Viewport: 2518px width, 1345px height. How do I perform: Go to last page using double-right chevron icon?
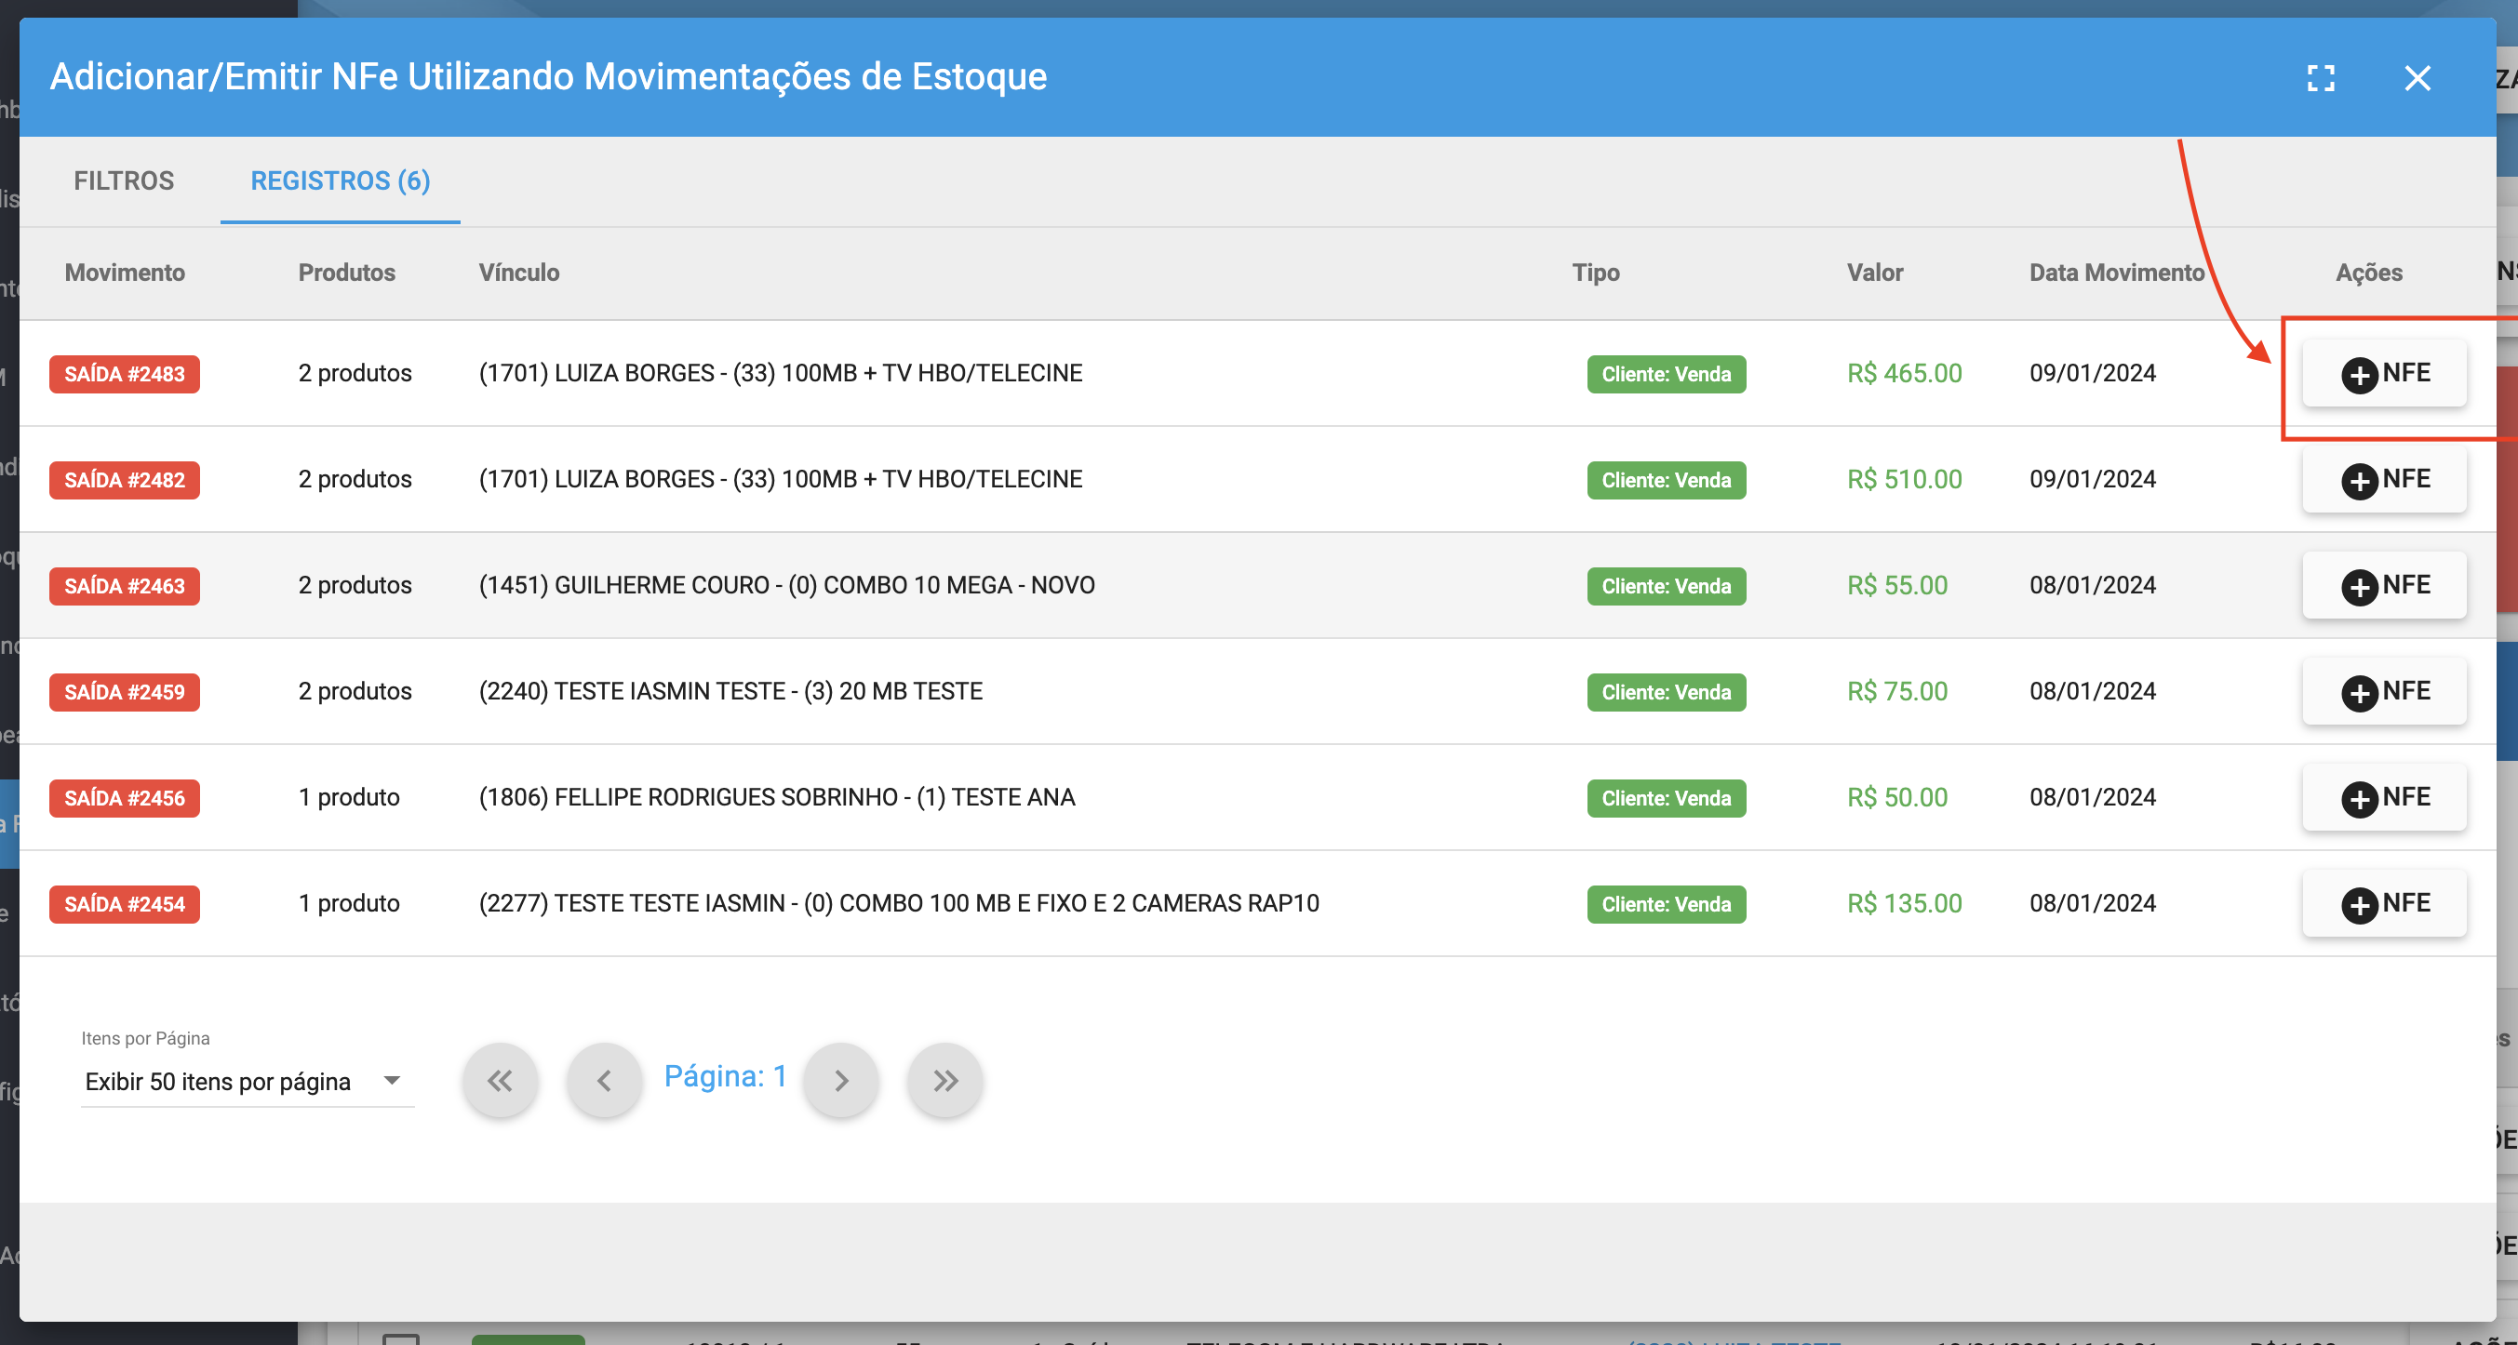tap(944, 1080)
